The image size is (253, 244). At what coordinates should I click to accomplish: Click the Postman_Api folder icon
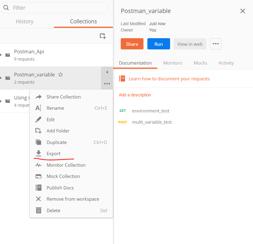(8, 55)
